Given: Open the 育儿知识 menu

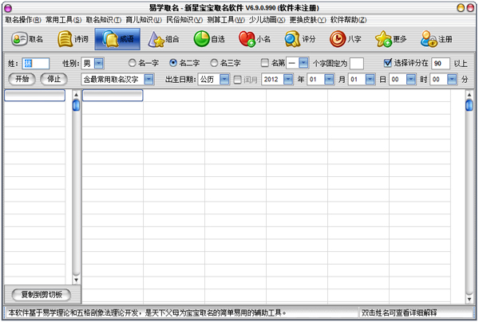Looking at the screenshot, I should point(144,20).
